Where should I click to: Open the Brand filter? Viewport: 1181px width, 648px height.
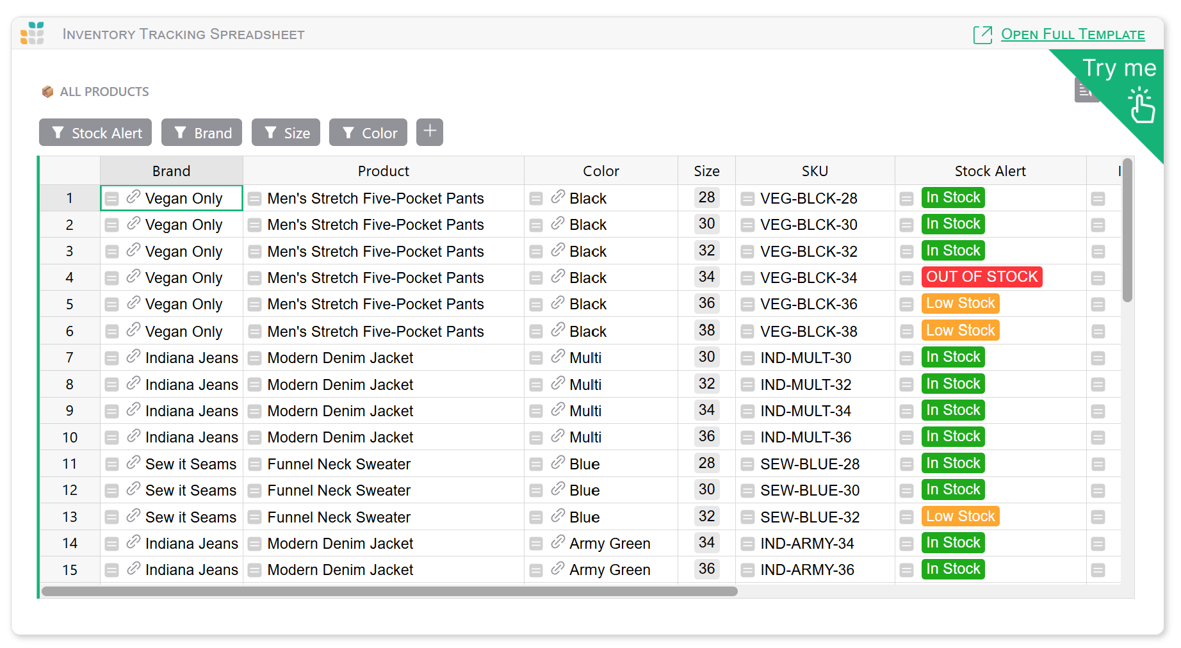pos(202,133)
